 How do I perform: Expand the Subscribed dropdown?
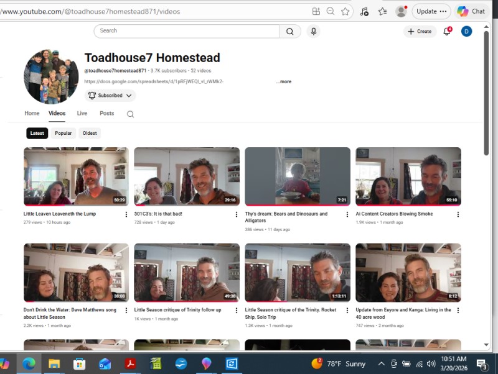(x=110, y=96)
